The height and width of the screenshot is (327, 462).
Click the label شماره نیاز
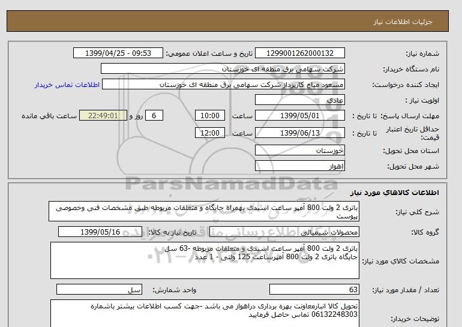(422, 53)
